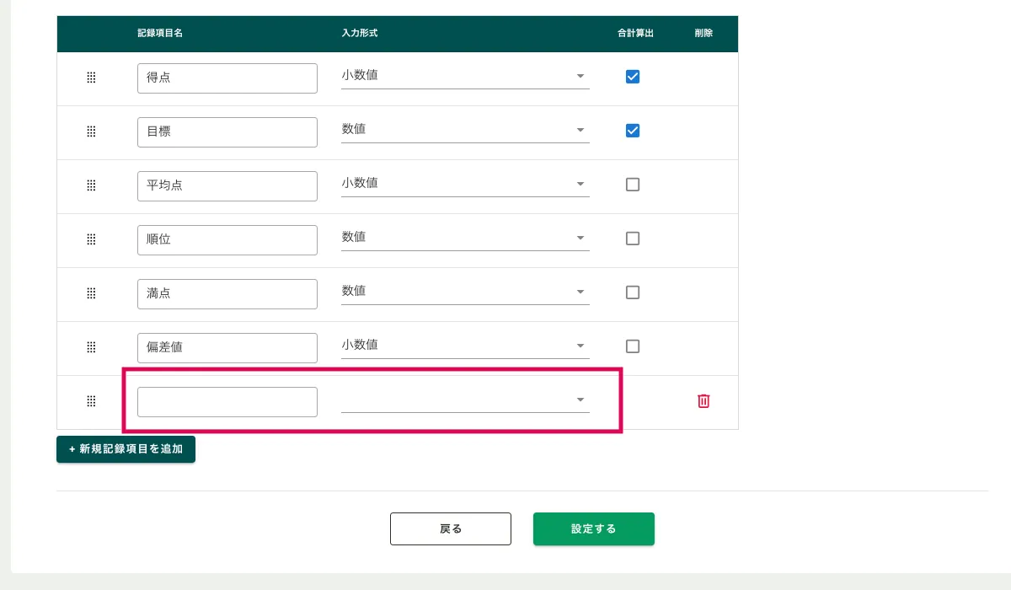Viewport: 1011px width, 590px height.
Task: Click the drag handle for 順位 row
Action: [91, 239]
